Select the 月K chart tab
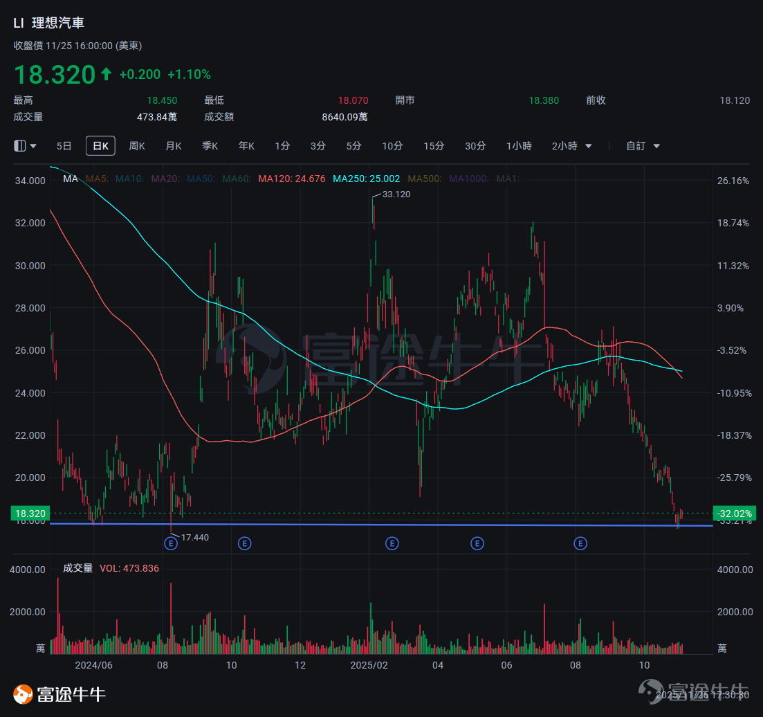The width and height of the screenshot is (763, 717). coord(173,145)
